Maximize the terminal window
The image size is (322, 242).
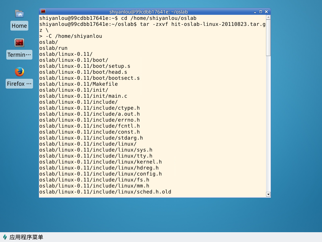coord(260,12)
